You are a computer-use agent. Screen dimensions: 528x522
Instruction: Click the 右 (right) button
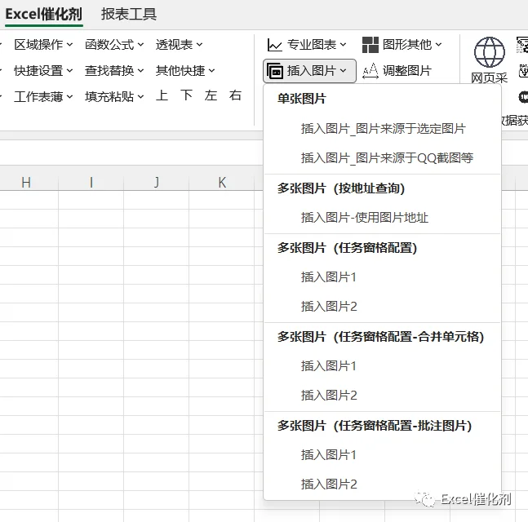coord(235,95)
